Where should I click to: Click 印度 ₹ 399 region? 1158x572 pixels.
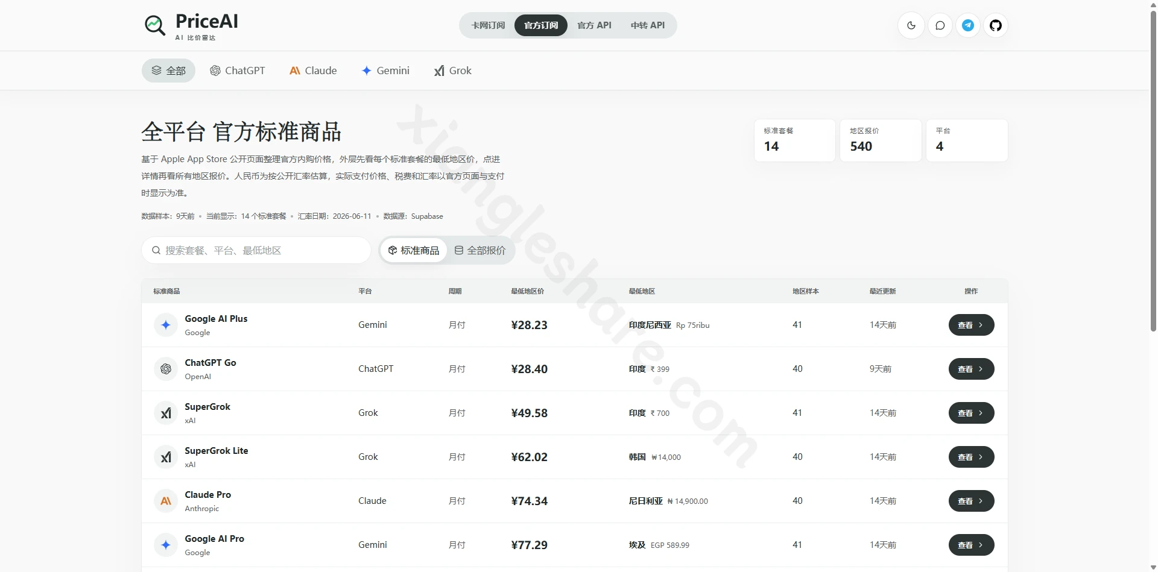(649, 369)
